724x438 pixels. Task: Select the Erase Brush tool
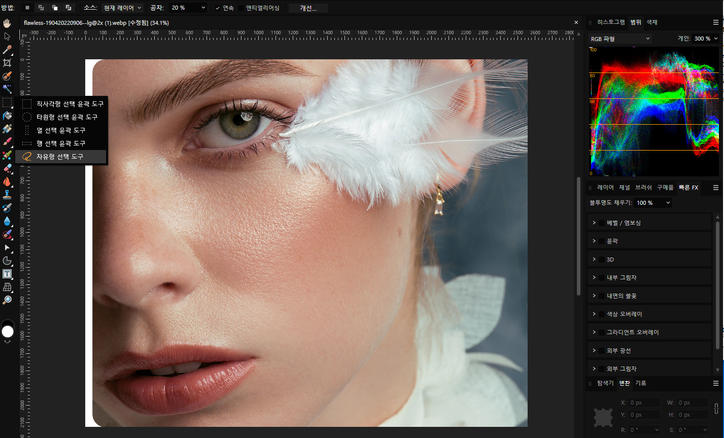7,168
